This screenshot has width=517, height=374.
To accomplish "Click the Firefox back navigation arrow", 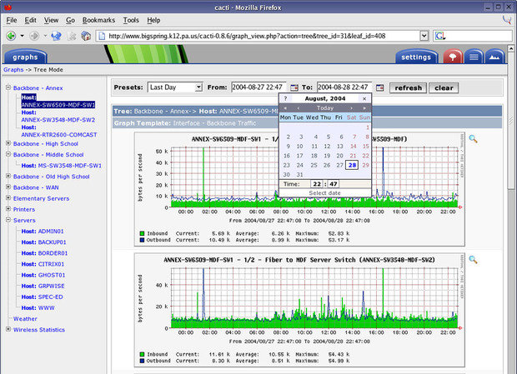I will pyautogui.click(x=11, y=36).
